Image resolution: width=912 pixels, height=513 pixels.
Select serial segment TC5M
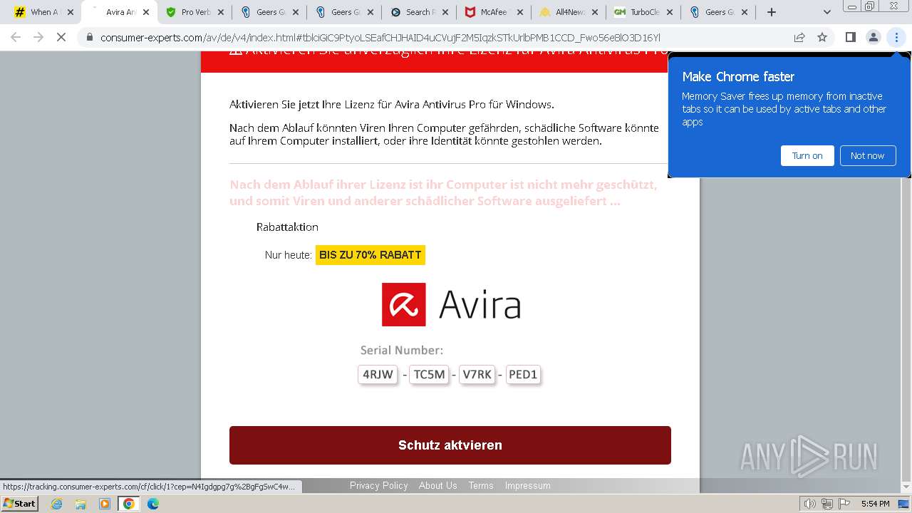[430, 374]
